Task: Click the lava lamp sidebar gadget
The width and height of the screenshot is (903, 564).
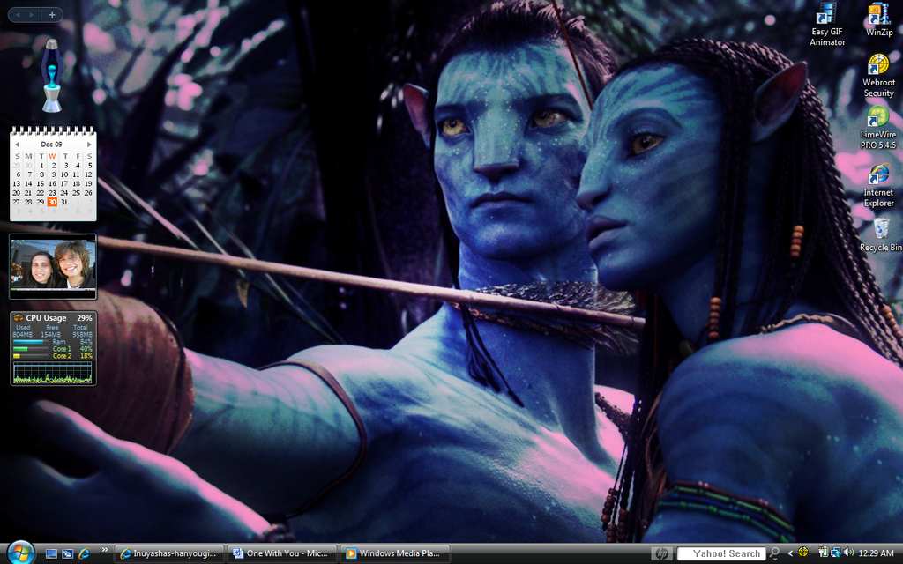Action: coord(52,76)
